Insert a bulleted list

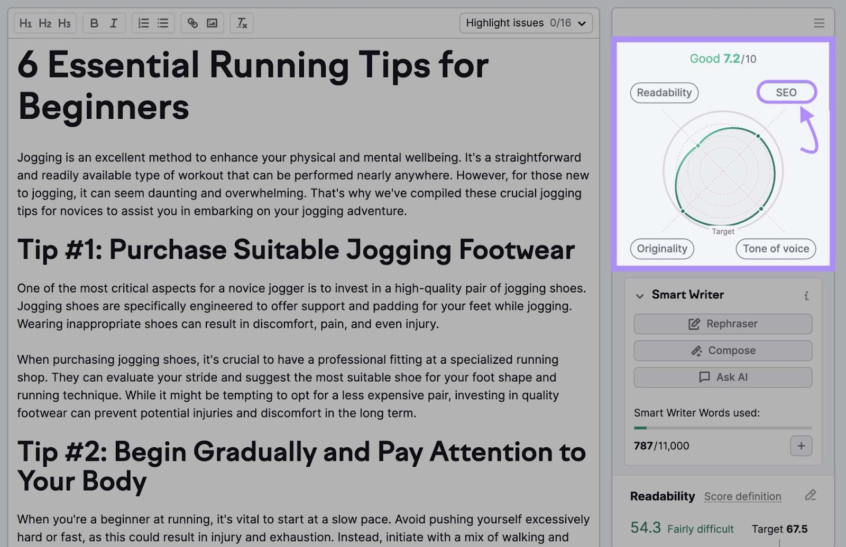(163, 23)
